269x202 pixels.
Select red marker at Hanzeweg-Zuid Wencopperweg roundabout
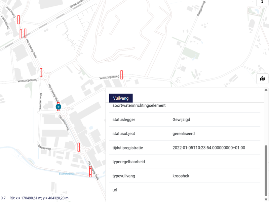click(41, 72)
